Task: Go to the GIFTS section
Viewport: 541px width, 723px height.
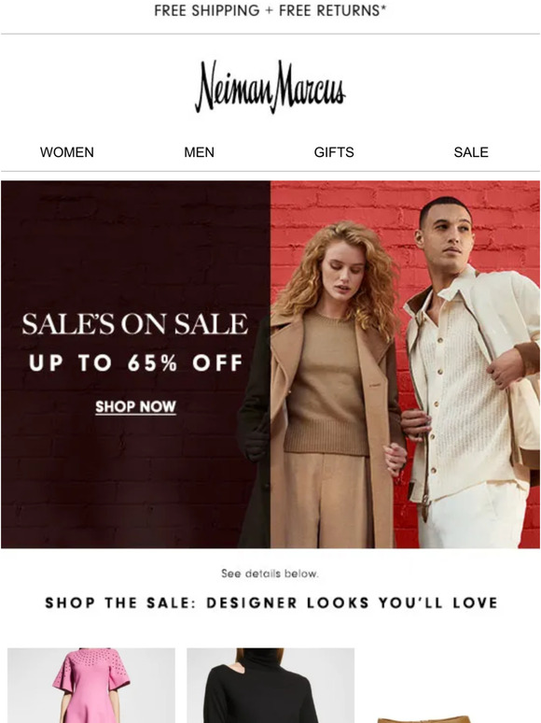Action: pos(334,152)
